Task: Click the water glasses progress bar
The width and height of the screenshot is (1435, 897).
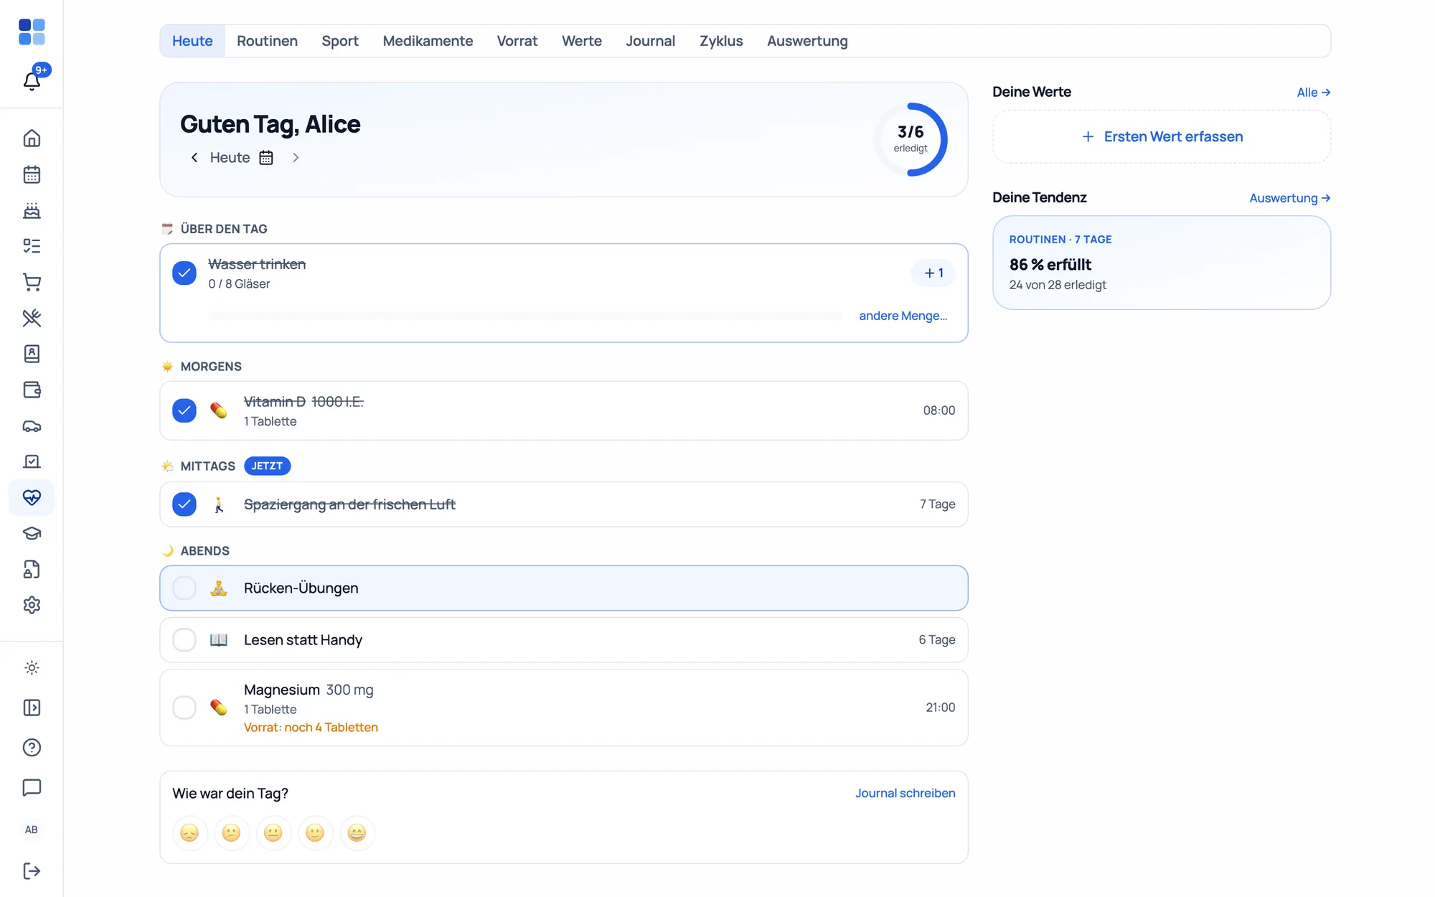Action: point(525,316)
